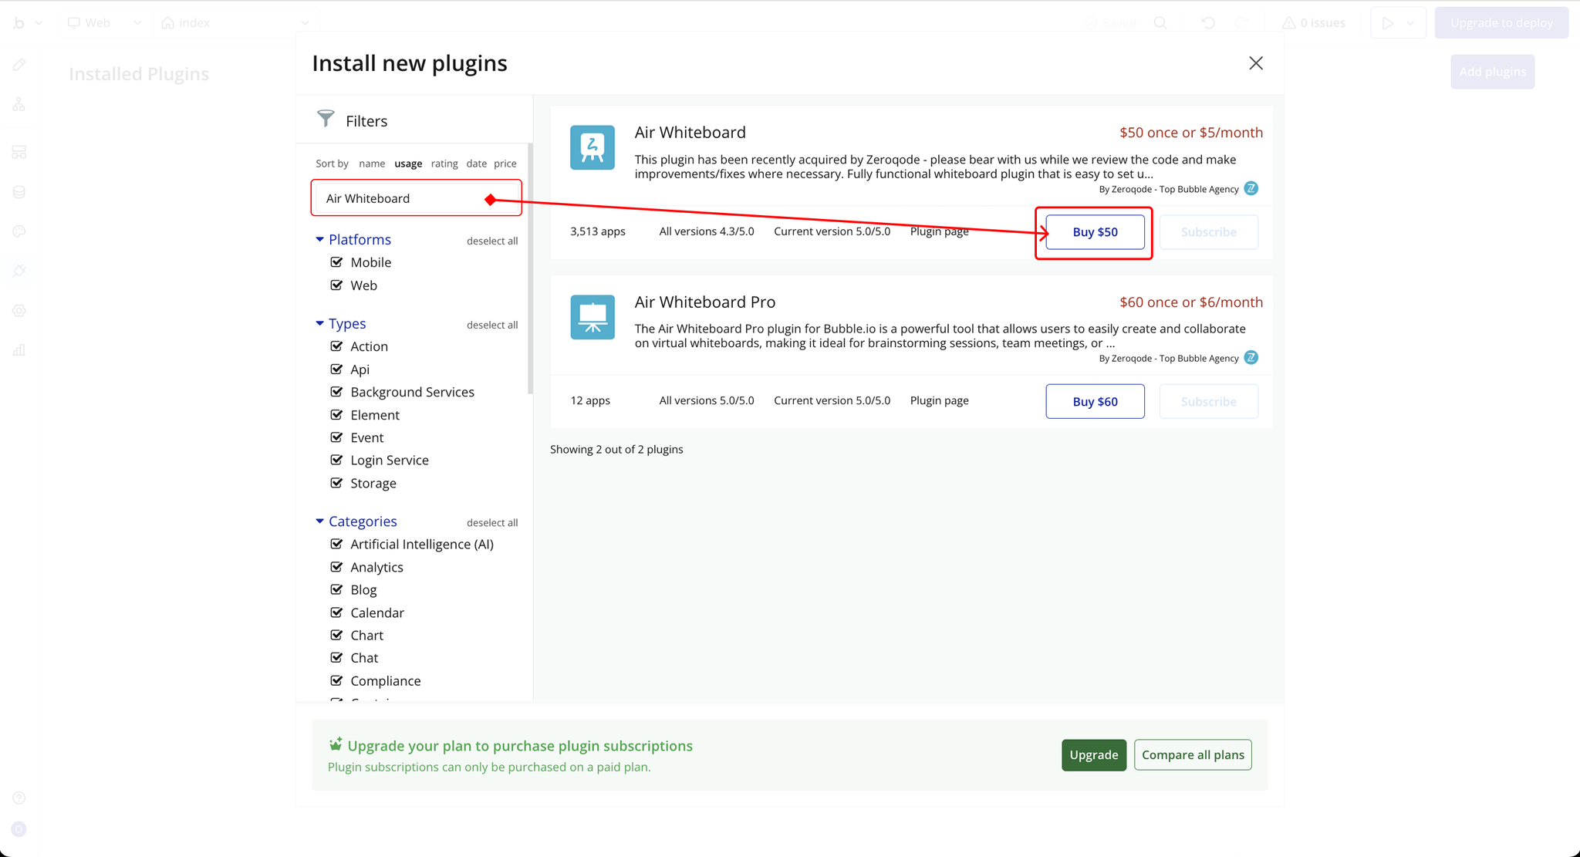This screenshot has width=1580, height=857.
Task: Uncheck the Background Services type checkbox
Action: pyautogui.click(x=336, y=392)
